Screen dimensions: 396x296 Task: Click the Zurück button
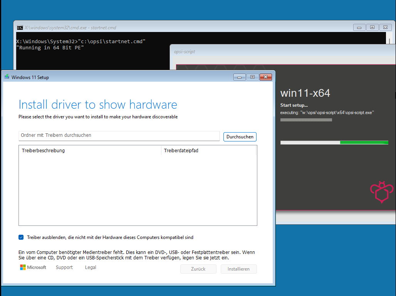pos(198,269)
